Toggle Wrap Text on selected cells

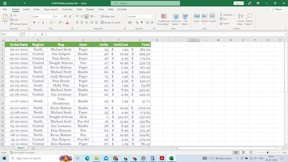pos(108,16)
